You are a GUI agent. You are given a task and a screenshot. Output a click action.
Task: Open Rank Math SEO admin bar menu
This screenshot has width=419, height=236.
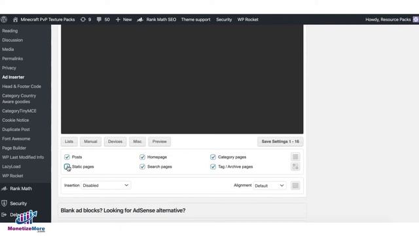(x=161, y=20)
